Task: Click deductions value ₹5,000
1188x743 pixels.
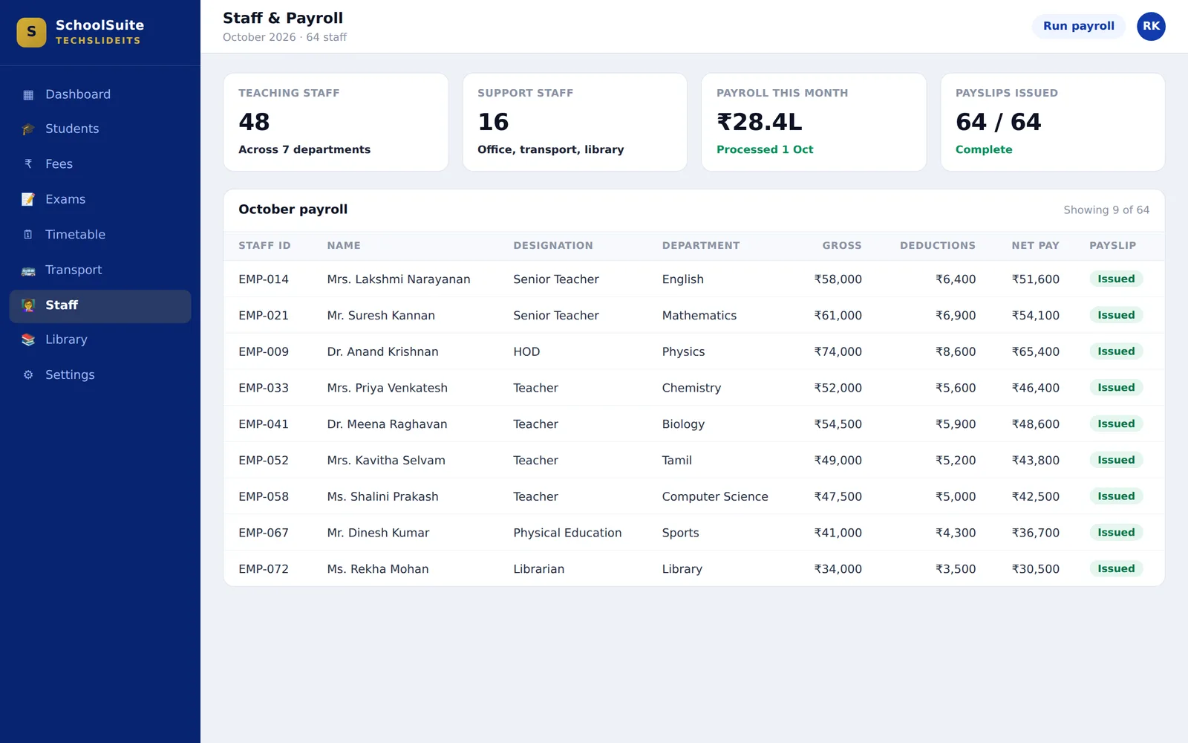Action: point(955,496)
